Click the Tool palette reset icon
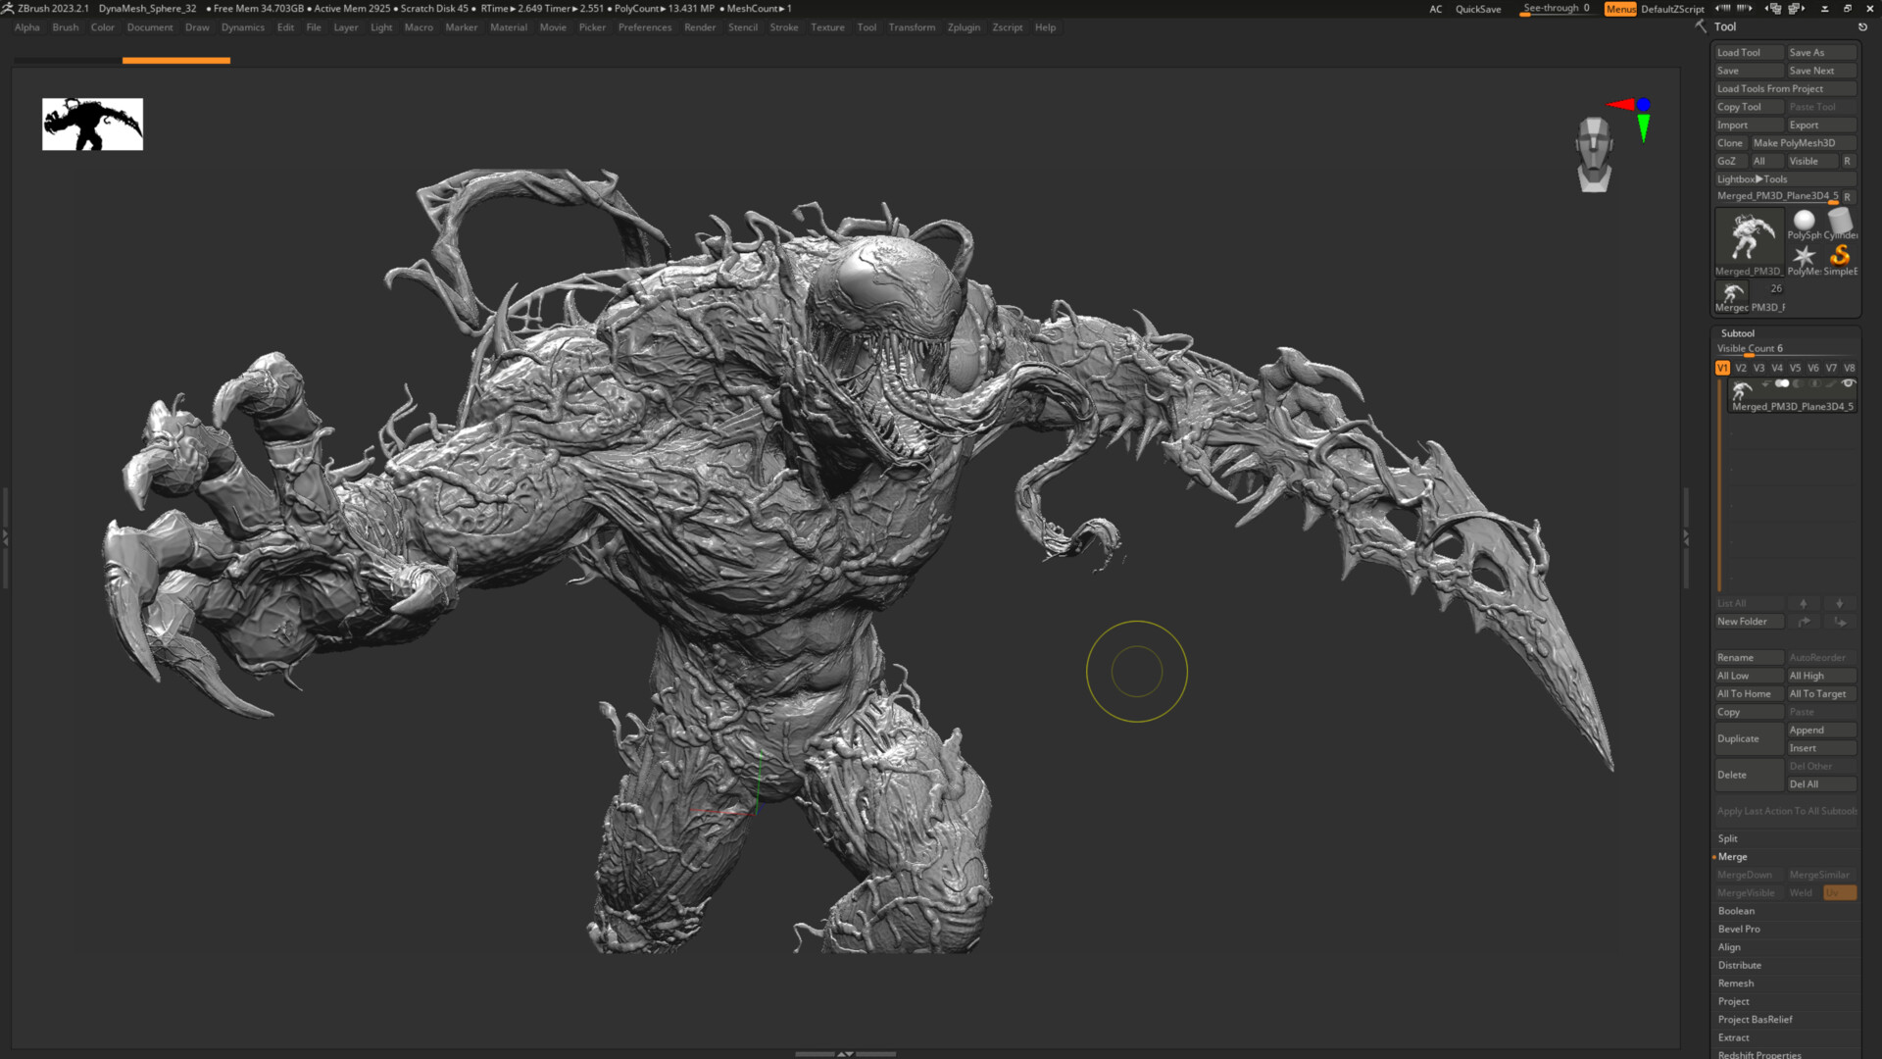 tap(1862, 27)
